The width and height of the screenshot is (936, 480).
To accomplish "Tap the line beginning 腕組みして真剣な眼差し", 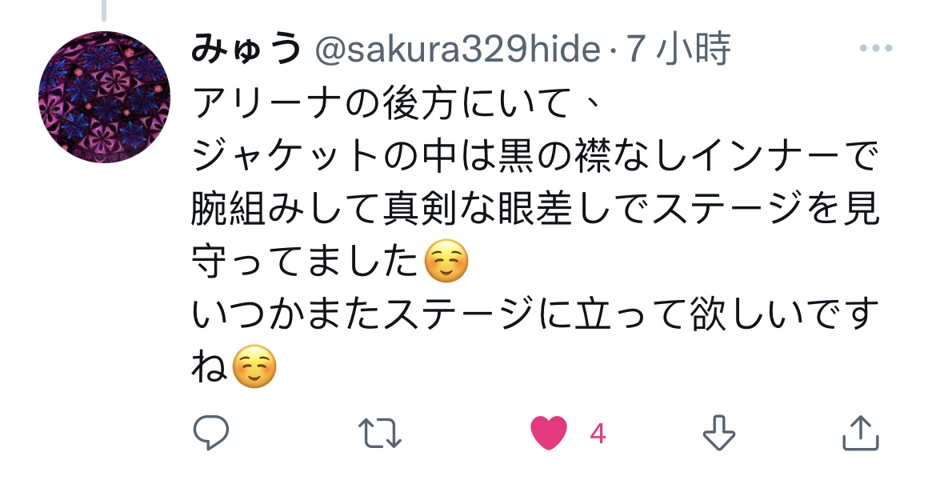I will [x=535, y=209].
